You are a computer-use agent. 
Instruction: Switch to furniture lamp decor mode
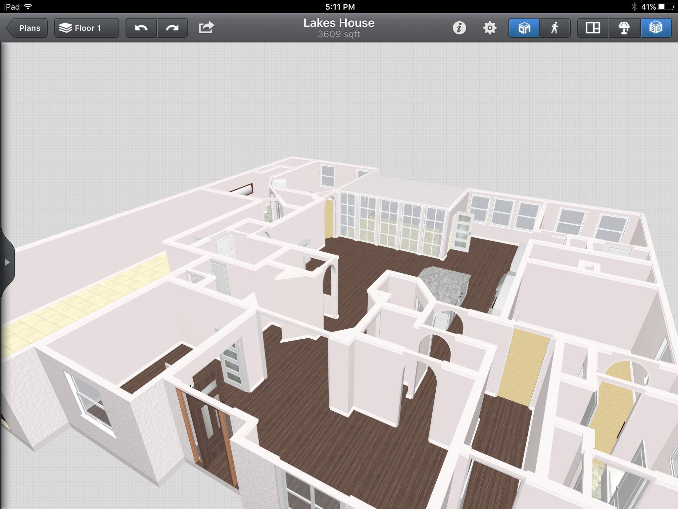624,28
